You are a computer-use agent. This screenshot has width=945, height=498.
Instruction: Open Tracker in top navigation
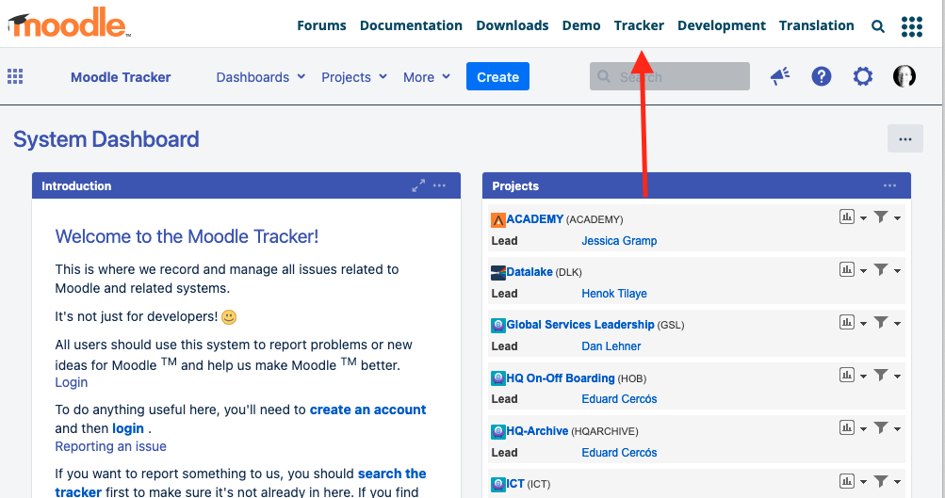pos(639,25)
